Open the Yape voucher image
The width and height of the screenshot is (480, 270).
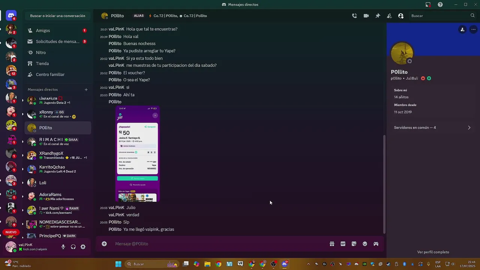click(x=138, y=154)
